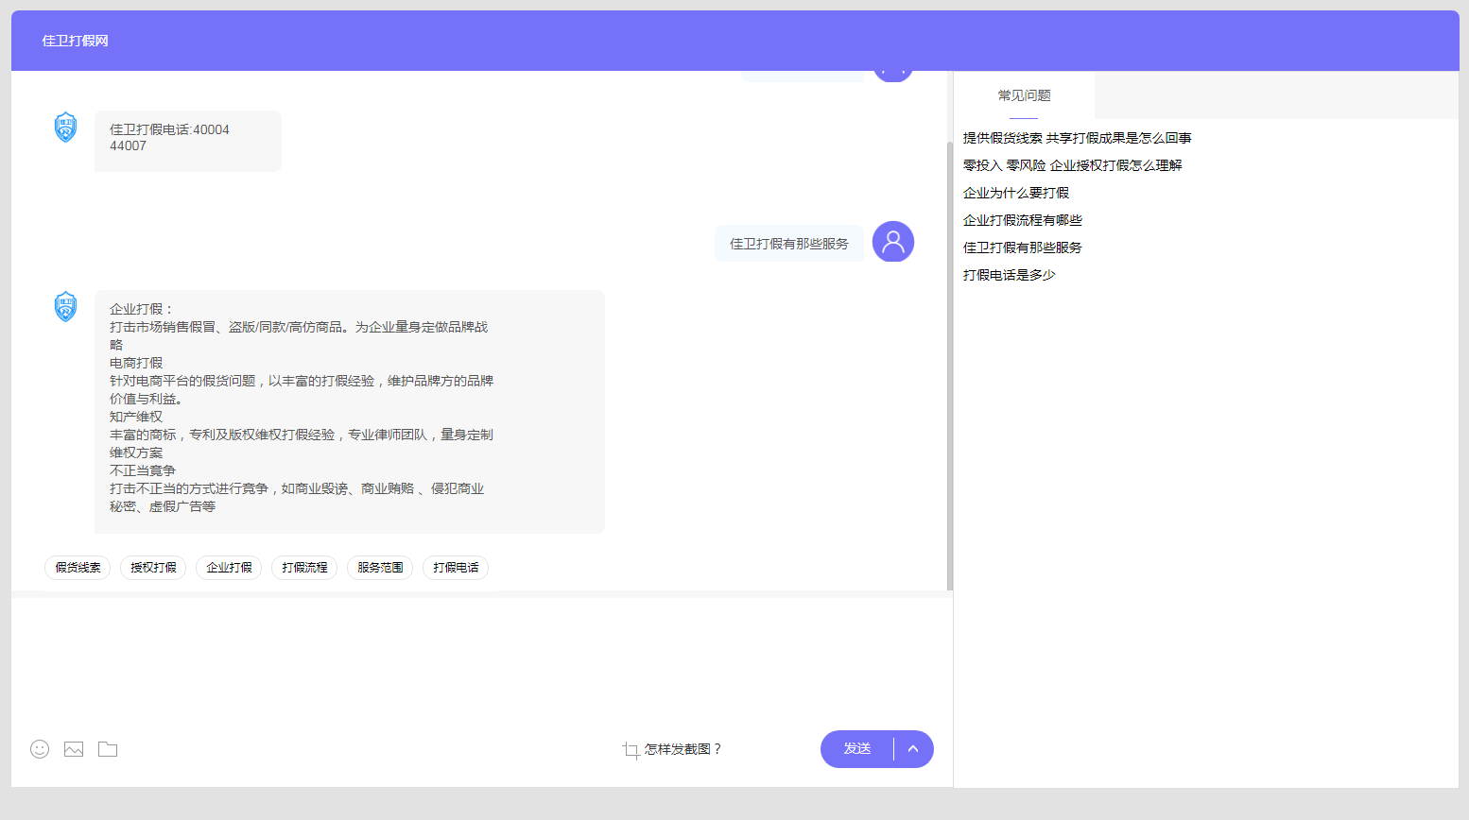Open FAQ item 企业为什么要打假
Screen dimensions: 1469x820
tap(1014, 192)
